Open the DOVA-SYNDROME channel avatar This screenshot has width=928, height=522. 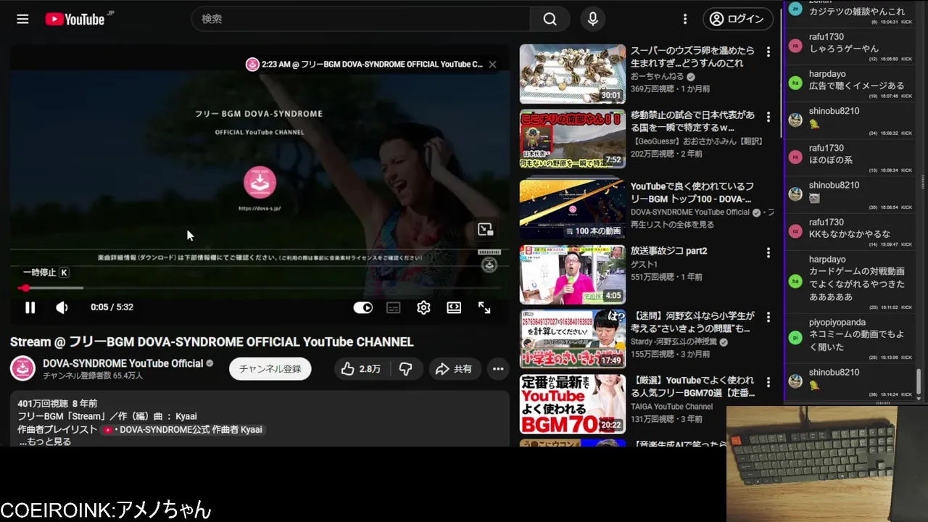tap(22, 368)
